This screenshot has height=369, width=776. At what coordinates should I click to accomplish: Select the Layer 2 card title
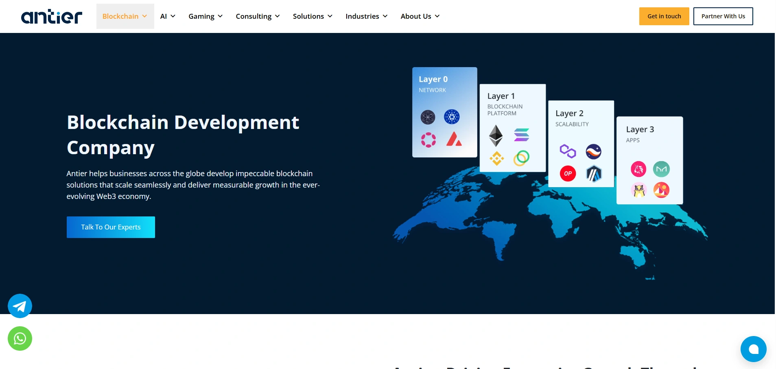569,114
